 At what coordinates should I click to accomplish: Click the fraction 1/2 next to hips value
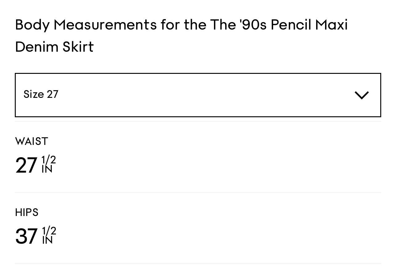point(48,231)
